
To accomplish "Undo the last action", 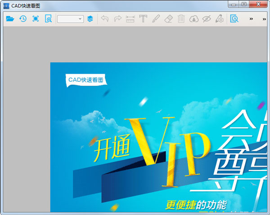I will tap(105, 19).
